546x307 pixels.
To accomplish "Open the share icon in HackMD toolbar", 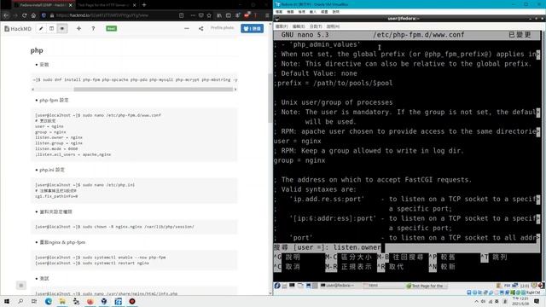I will click(201, 28).
